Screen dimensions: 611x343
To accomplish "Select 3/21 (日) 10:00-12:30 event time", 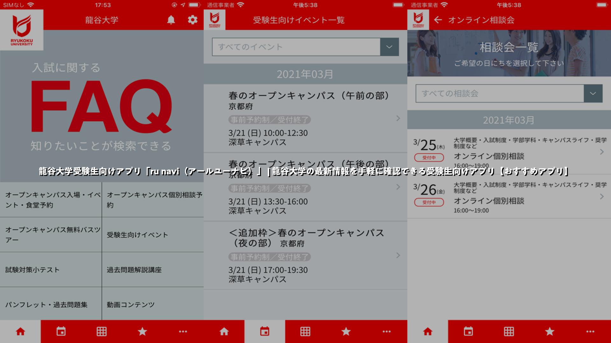I will 268,133.
